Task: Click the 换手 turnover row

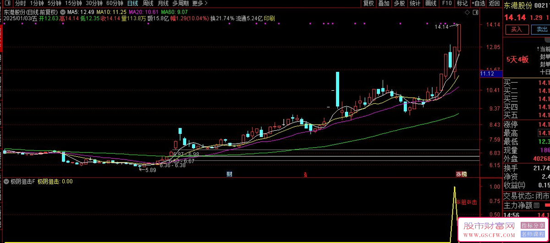Action: tap(527, 168)
